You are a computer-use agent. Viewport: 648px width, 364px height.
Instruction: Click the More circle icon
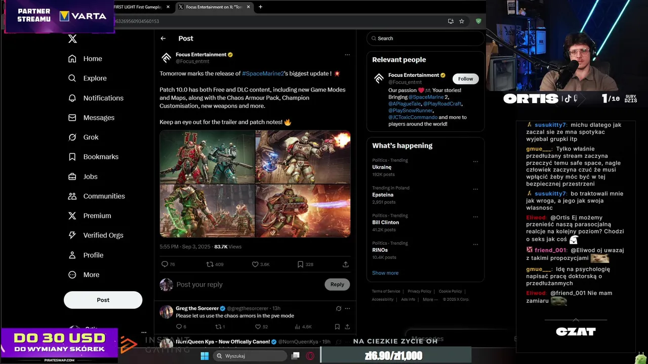72,275
